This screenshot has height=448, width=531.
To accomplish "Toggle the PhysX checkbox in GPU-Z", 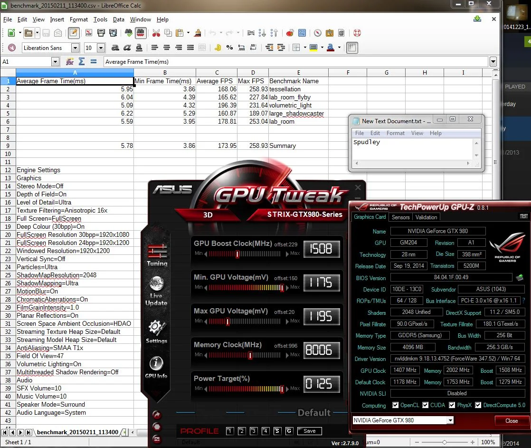I will point(452,405).
